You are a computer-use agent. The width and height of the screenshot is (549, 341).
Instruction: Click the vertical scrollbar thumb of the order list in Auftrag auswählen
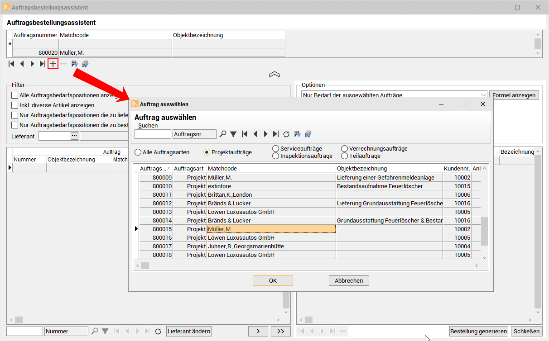484,231
